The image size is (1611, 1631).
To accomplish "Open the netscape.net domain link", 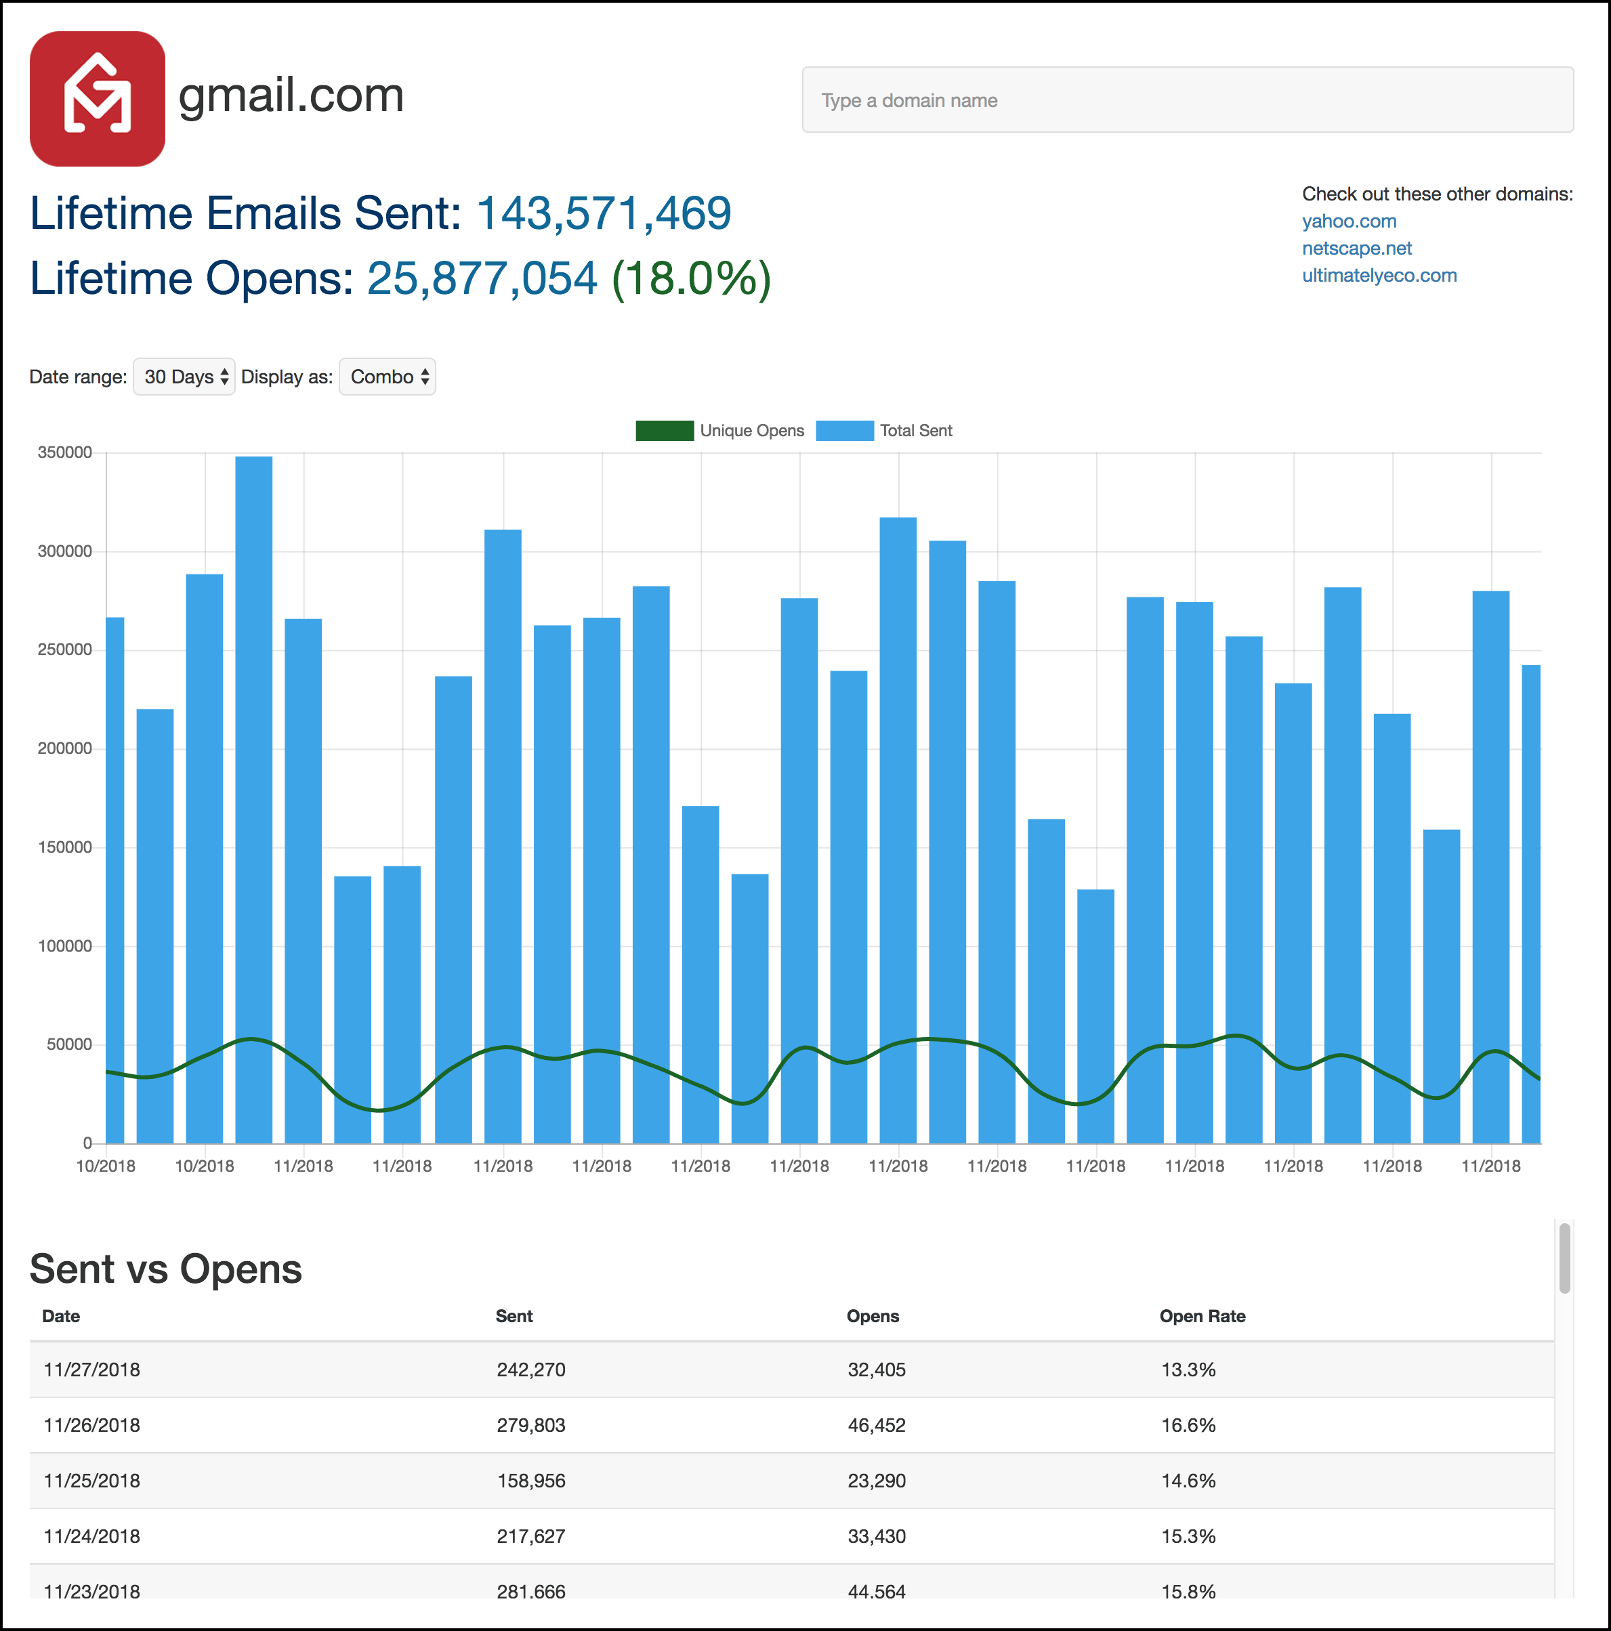I will click(x=1356, y=248).
